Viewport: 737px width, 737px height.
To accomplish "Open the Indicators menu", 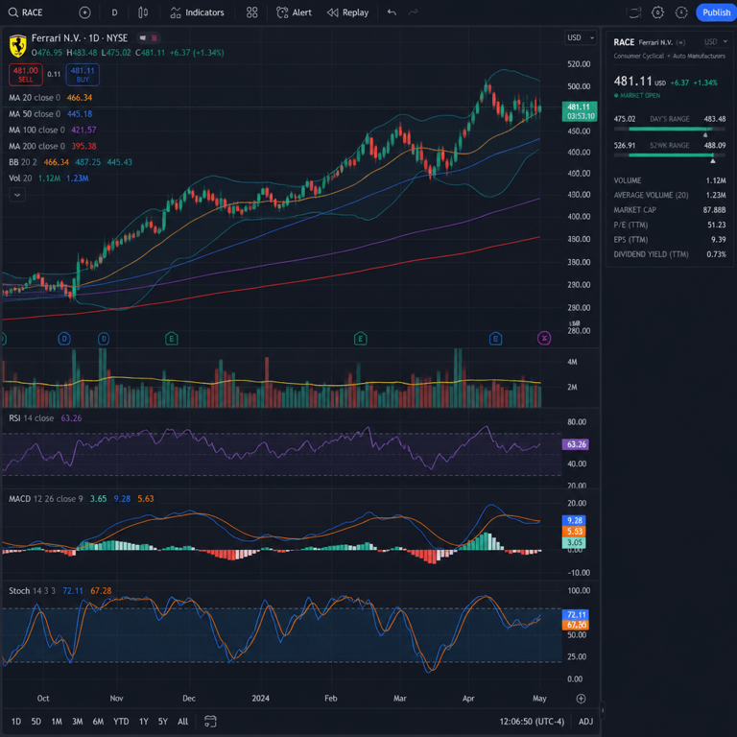I will click(197, 12).
